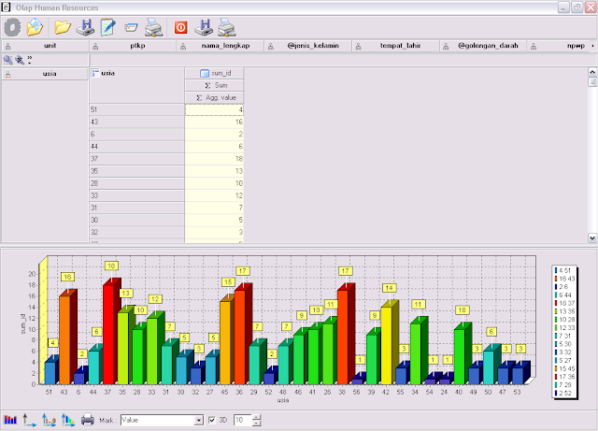Image resolution: width=598 pixels, height=431 pixels.
Task: Expand the toolbar overflow chevron beside zoom icons
Action: [x=30, y=58]
